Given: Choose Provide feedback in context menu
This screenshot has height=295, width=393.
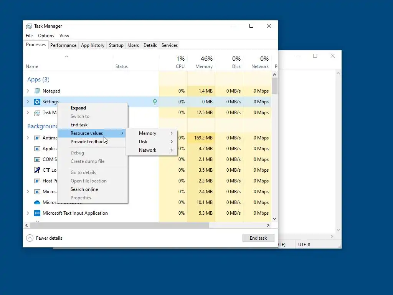Looking at the screenshot, I should 93,142.
